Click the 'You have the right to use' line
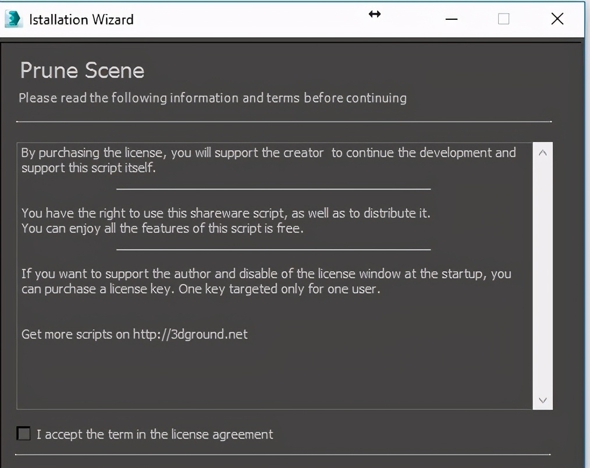 [x=226, y=213]
